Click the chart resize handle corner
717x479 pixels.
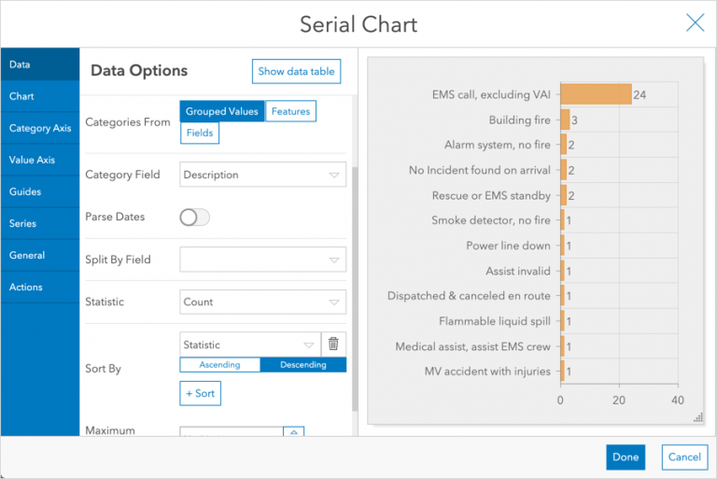pos(698,418)
